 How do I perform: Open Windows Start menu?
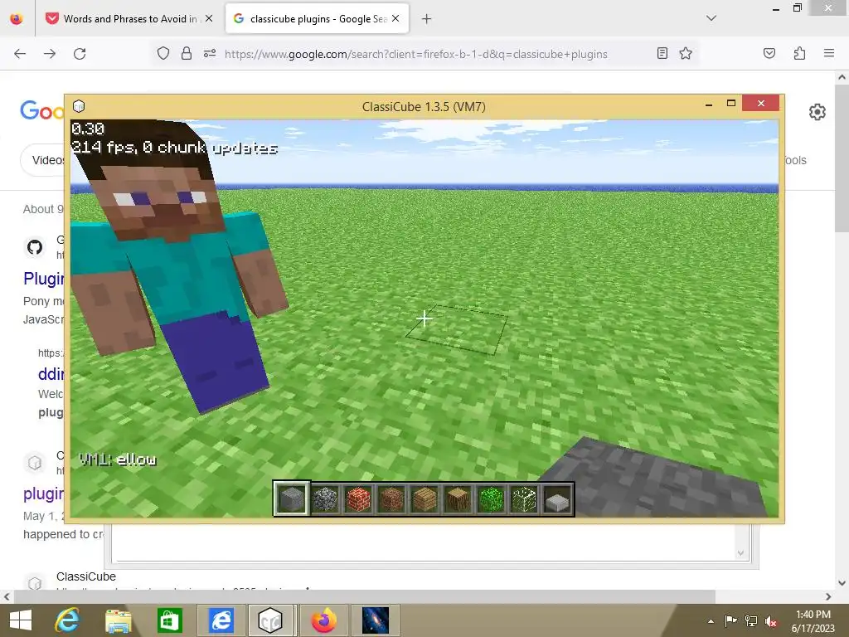pyautogui.click(x=21, y=620)
